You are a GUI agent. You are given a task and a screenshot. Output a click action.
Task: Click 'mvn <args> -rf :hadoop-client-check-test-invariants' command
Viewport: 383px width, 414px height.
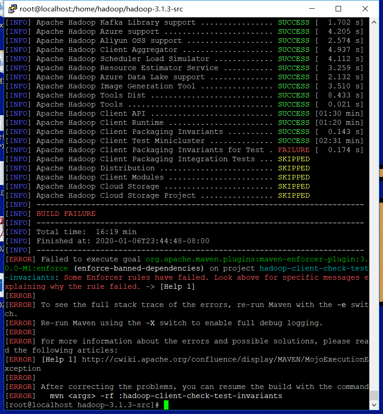(166, 396)
